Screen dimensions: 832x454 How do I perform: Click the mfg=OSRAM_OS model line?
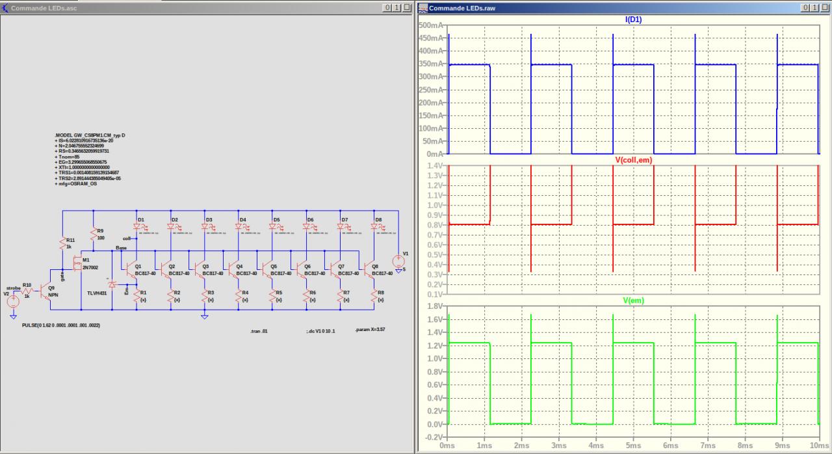tap(78, 185)
